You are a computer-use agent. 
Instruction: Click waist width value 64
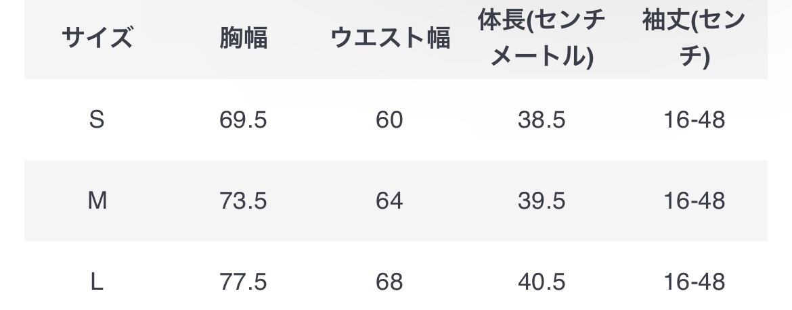pyautogui.click(x=389, y=201)
